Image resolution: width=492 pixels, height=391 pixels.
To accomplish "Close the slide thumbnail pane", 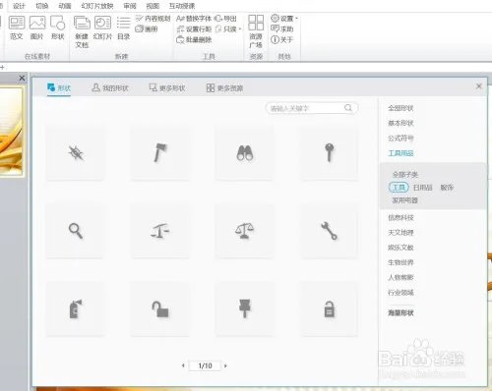I will [x=22, y=78].
